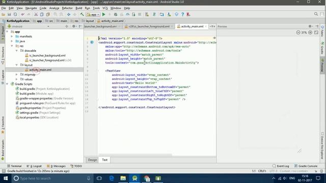This screenshot has height=183, width=326.
Task: Expand the mipmap folder
Action: tap(17, 74)
